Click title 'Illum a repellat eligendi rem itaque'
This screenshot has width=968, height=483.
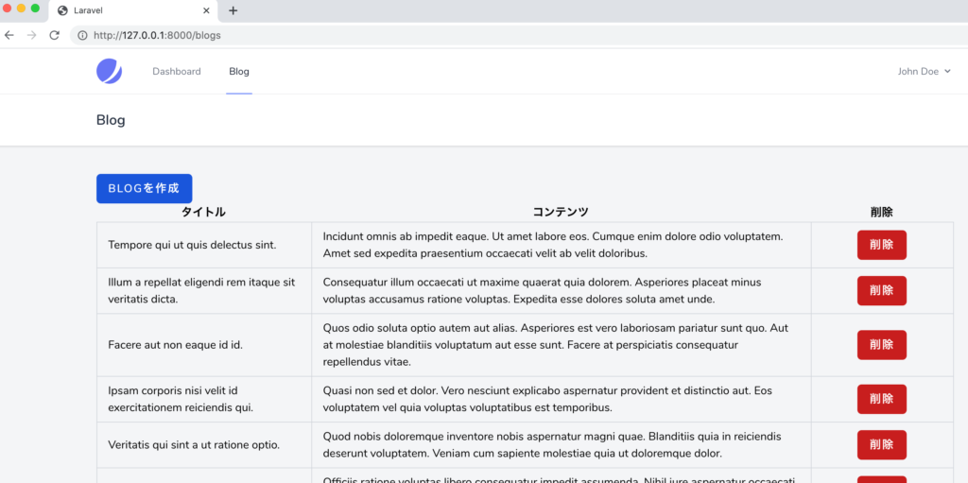click(202, 291)
